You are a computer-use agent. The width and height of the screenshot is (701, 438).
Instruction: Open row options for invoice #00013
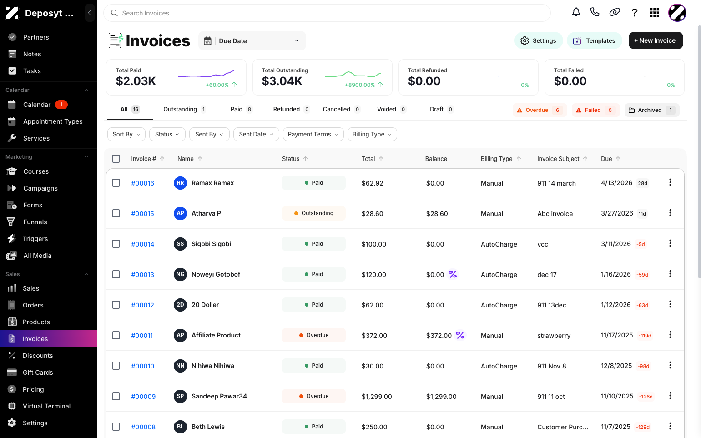(670, 274)
